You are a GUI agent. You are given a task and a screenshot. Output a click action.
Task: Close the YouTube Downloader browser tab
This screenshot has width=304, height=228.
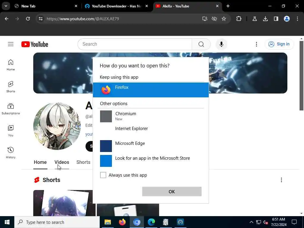click(x=147, y=6)
